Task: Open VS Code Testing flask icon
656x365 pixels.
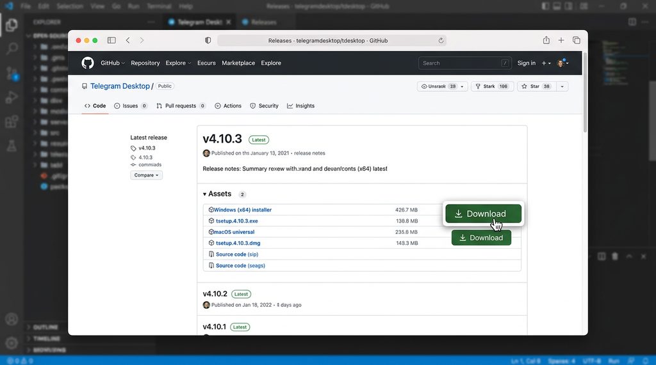Action: (12, 145)
